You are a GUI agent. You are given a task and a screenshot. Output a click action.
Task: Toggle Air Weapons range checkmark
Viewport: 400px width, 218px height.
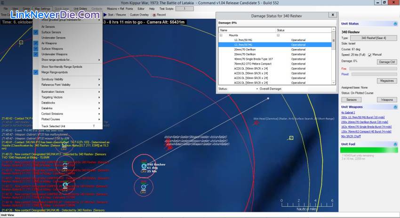[x=36, y=43]
